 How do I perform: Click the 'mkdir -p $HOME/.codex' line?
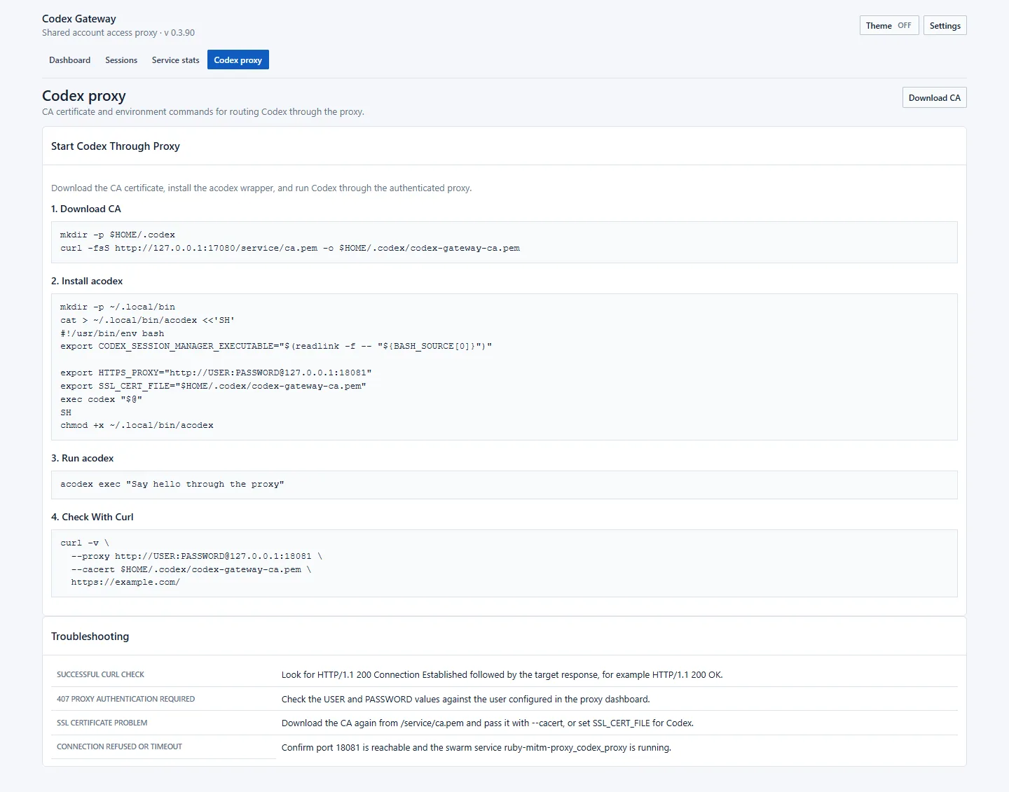coord(118,235)
